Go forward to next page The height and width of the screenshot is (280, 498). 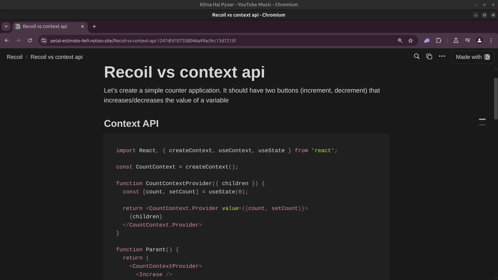pyautogui.click(x=18, y=40)
